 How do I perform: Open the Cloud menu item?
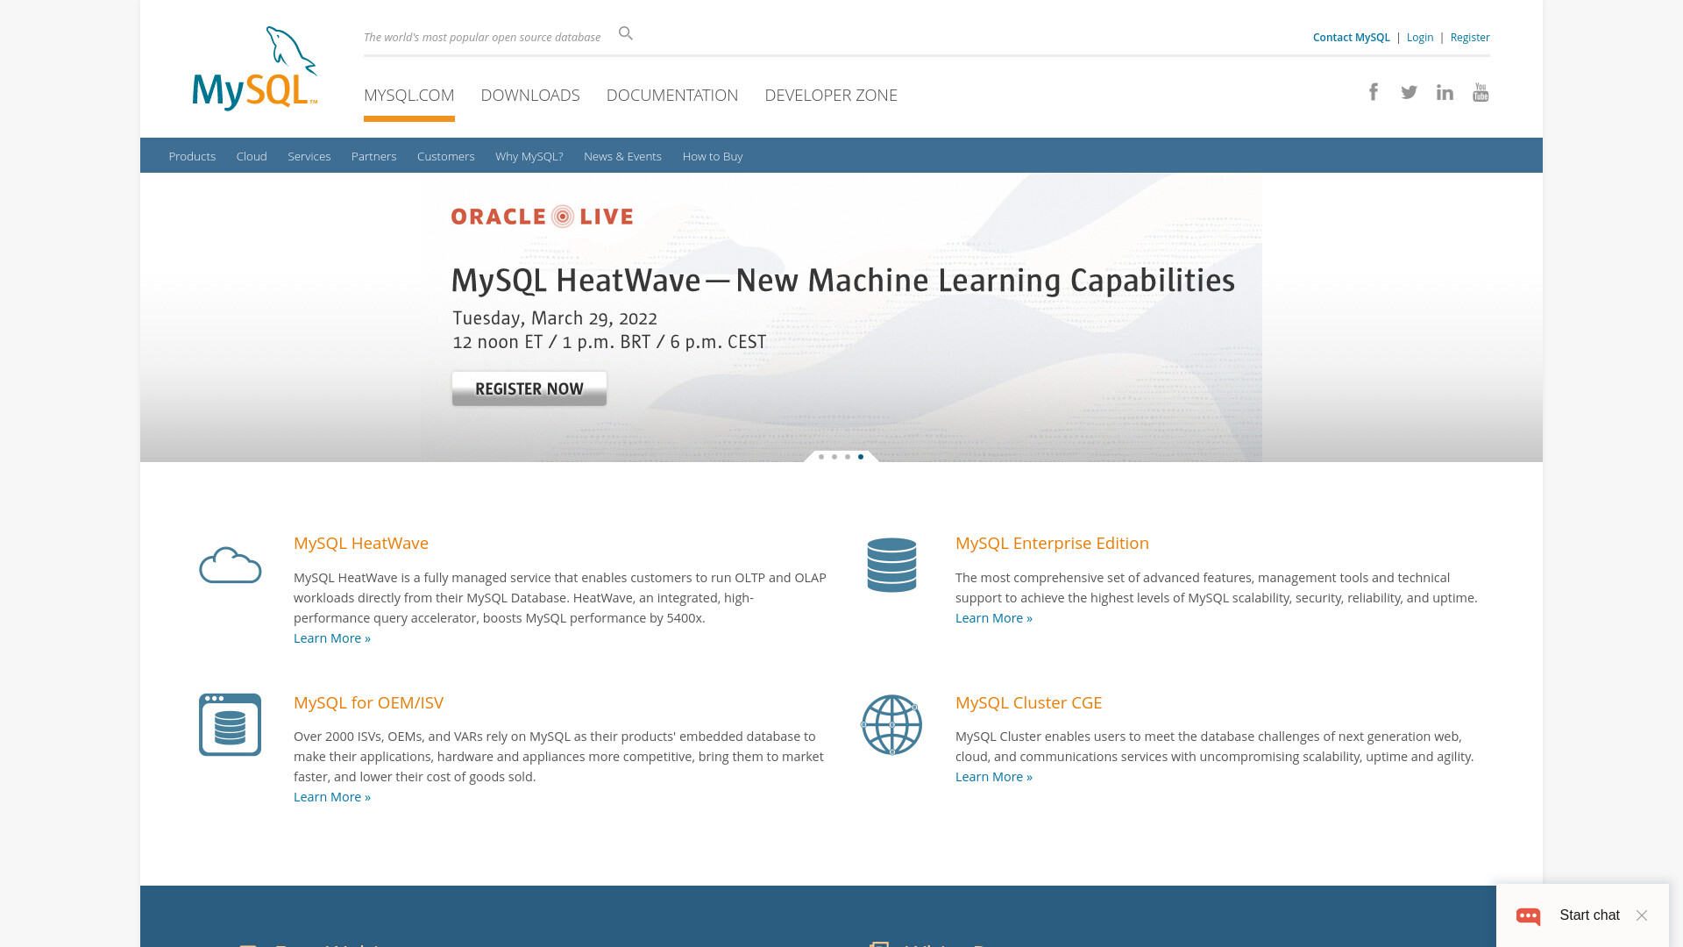(x=252, y=156)
